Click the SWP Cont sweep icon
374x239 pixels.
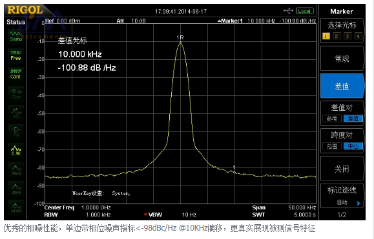16,74
